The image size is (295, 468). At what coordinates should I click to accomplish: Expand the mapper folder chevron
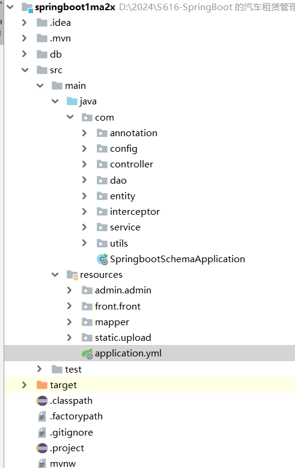tap(69, 322)
